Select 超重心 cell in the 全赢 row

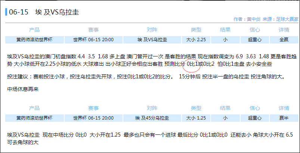(255, 40)
